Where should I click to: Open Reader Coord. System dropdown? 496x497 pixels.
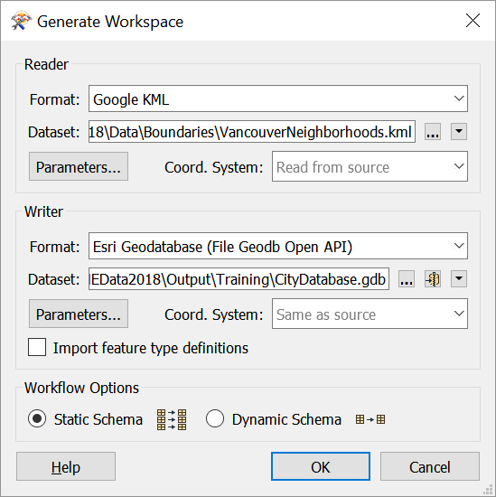coord(370,166)
